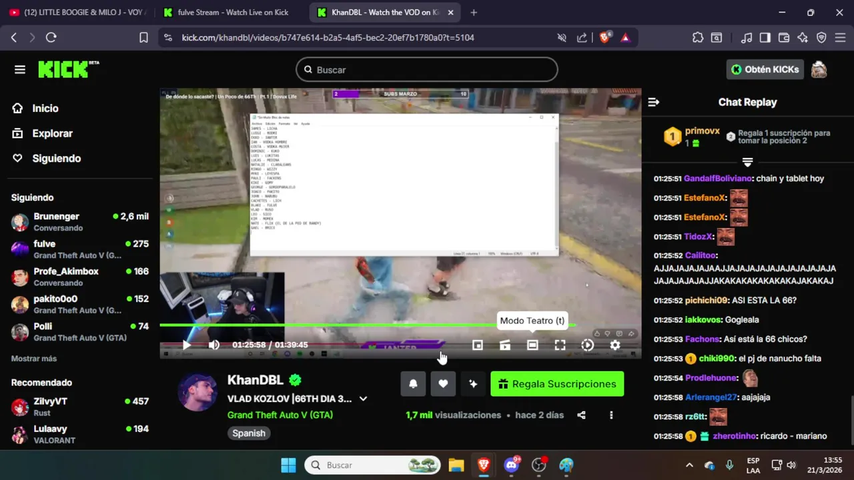
Task: Open Brave Wallet icon
Action: [x=784, y=38]
